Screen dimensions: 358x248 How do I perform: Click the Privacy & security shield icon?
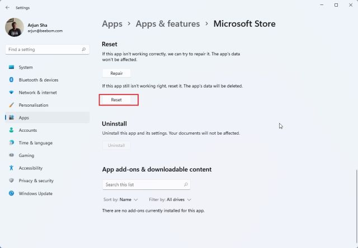(11, 180)
